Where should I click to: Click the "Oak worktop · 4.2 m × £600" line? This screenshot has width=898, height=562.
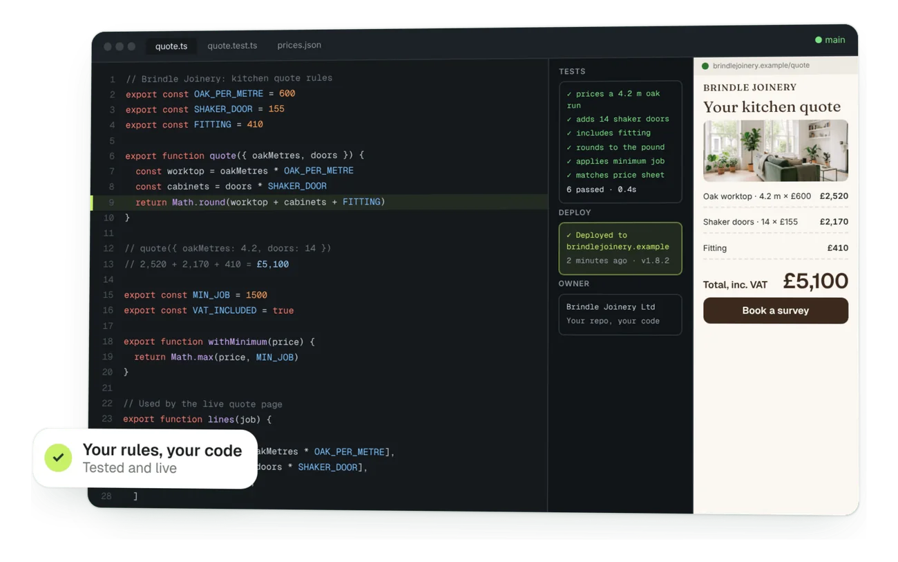[757, 196]
